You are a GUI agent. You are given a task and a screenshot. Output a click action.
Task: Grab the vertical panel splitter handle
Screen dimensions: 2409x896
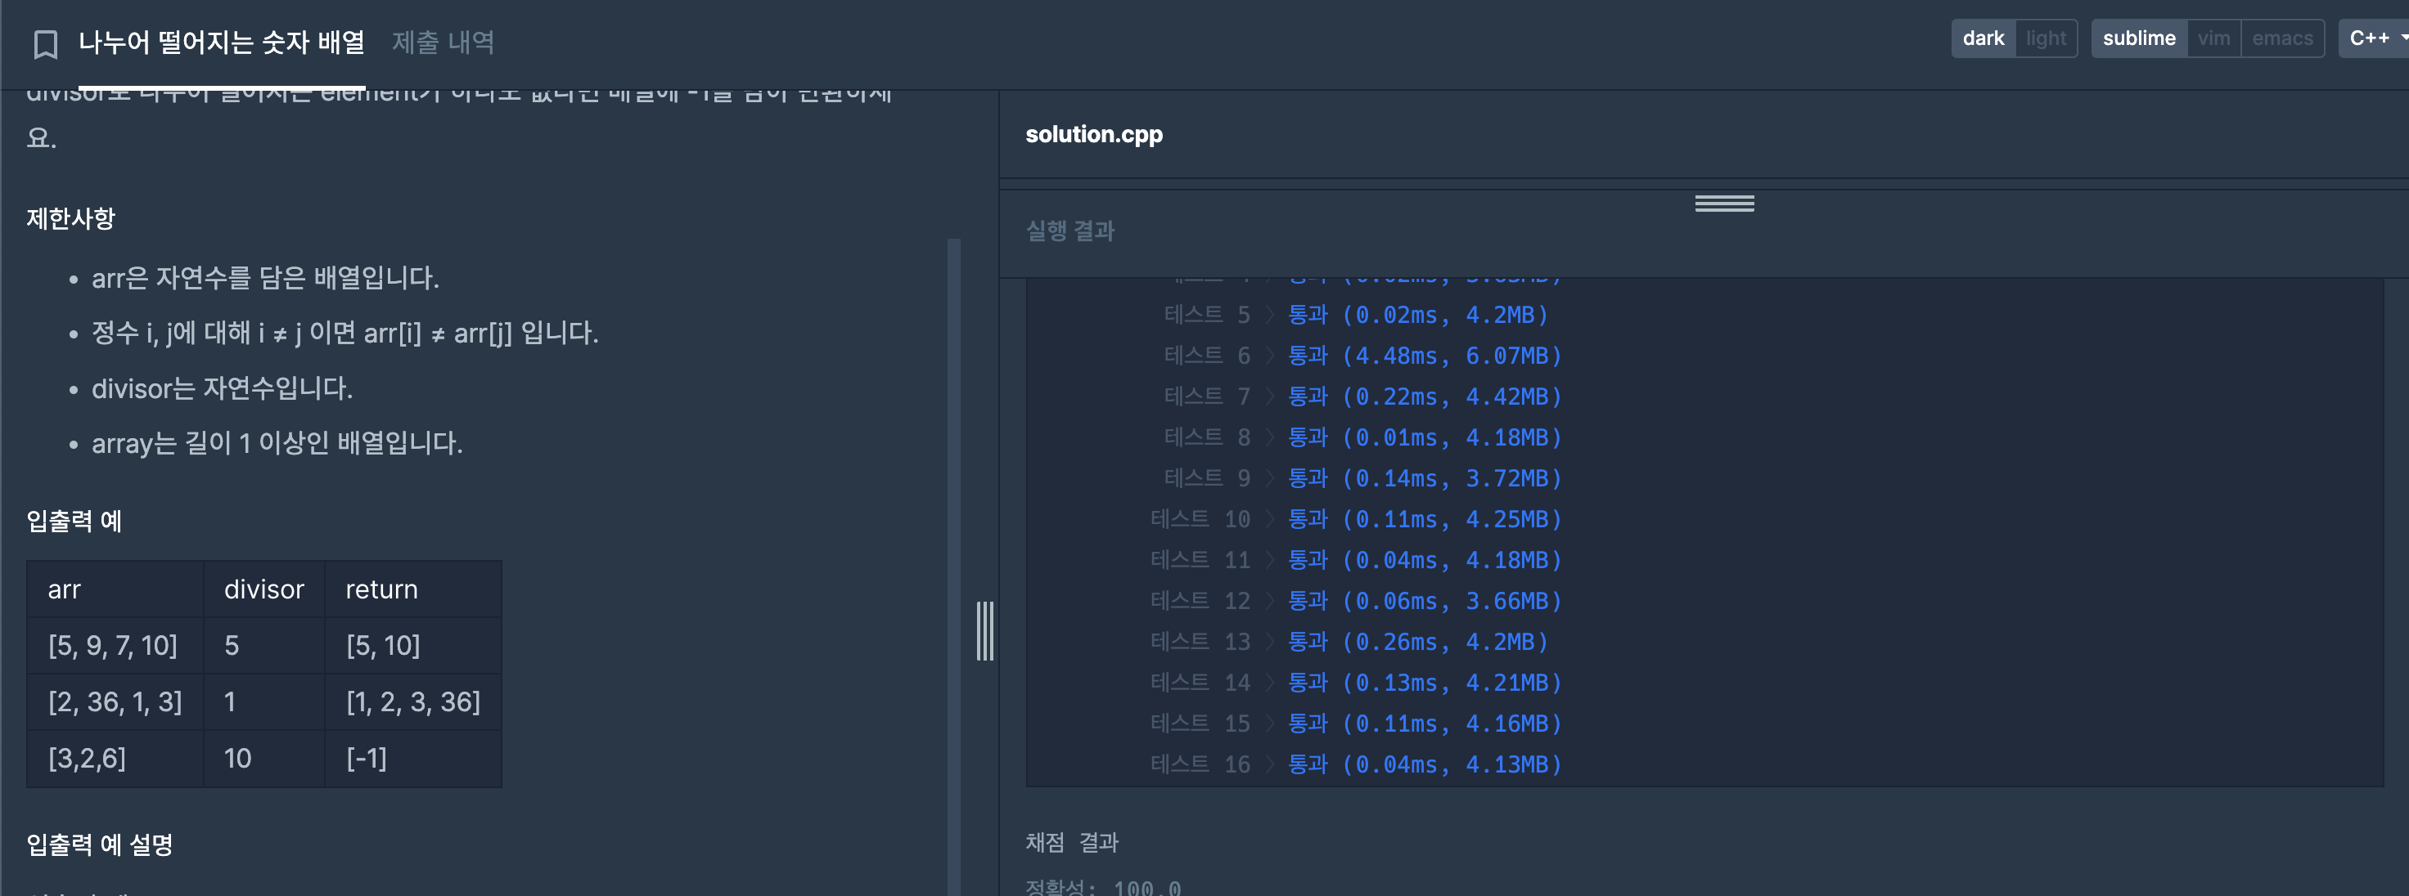(x=984, y=630)
